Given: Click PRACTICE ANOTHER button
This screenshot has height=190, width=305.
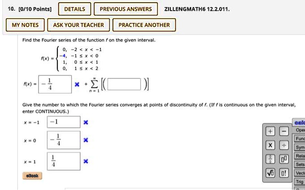Looking at the screenshot, I should (144, 25).
